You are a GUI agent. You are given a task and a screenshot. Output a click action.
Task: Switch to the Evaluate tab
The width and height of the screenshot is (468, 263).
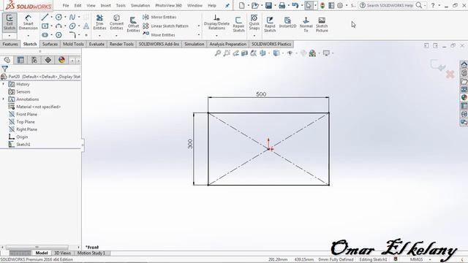[97, 44]
